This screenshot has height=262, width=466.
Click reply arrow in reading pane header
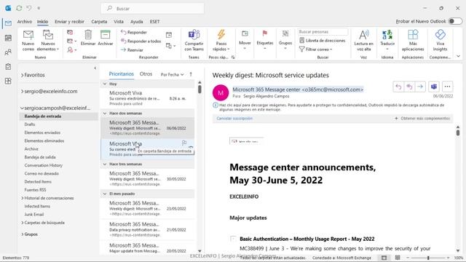coord(398,87)
